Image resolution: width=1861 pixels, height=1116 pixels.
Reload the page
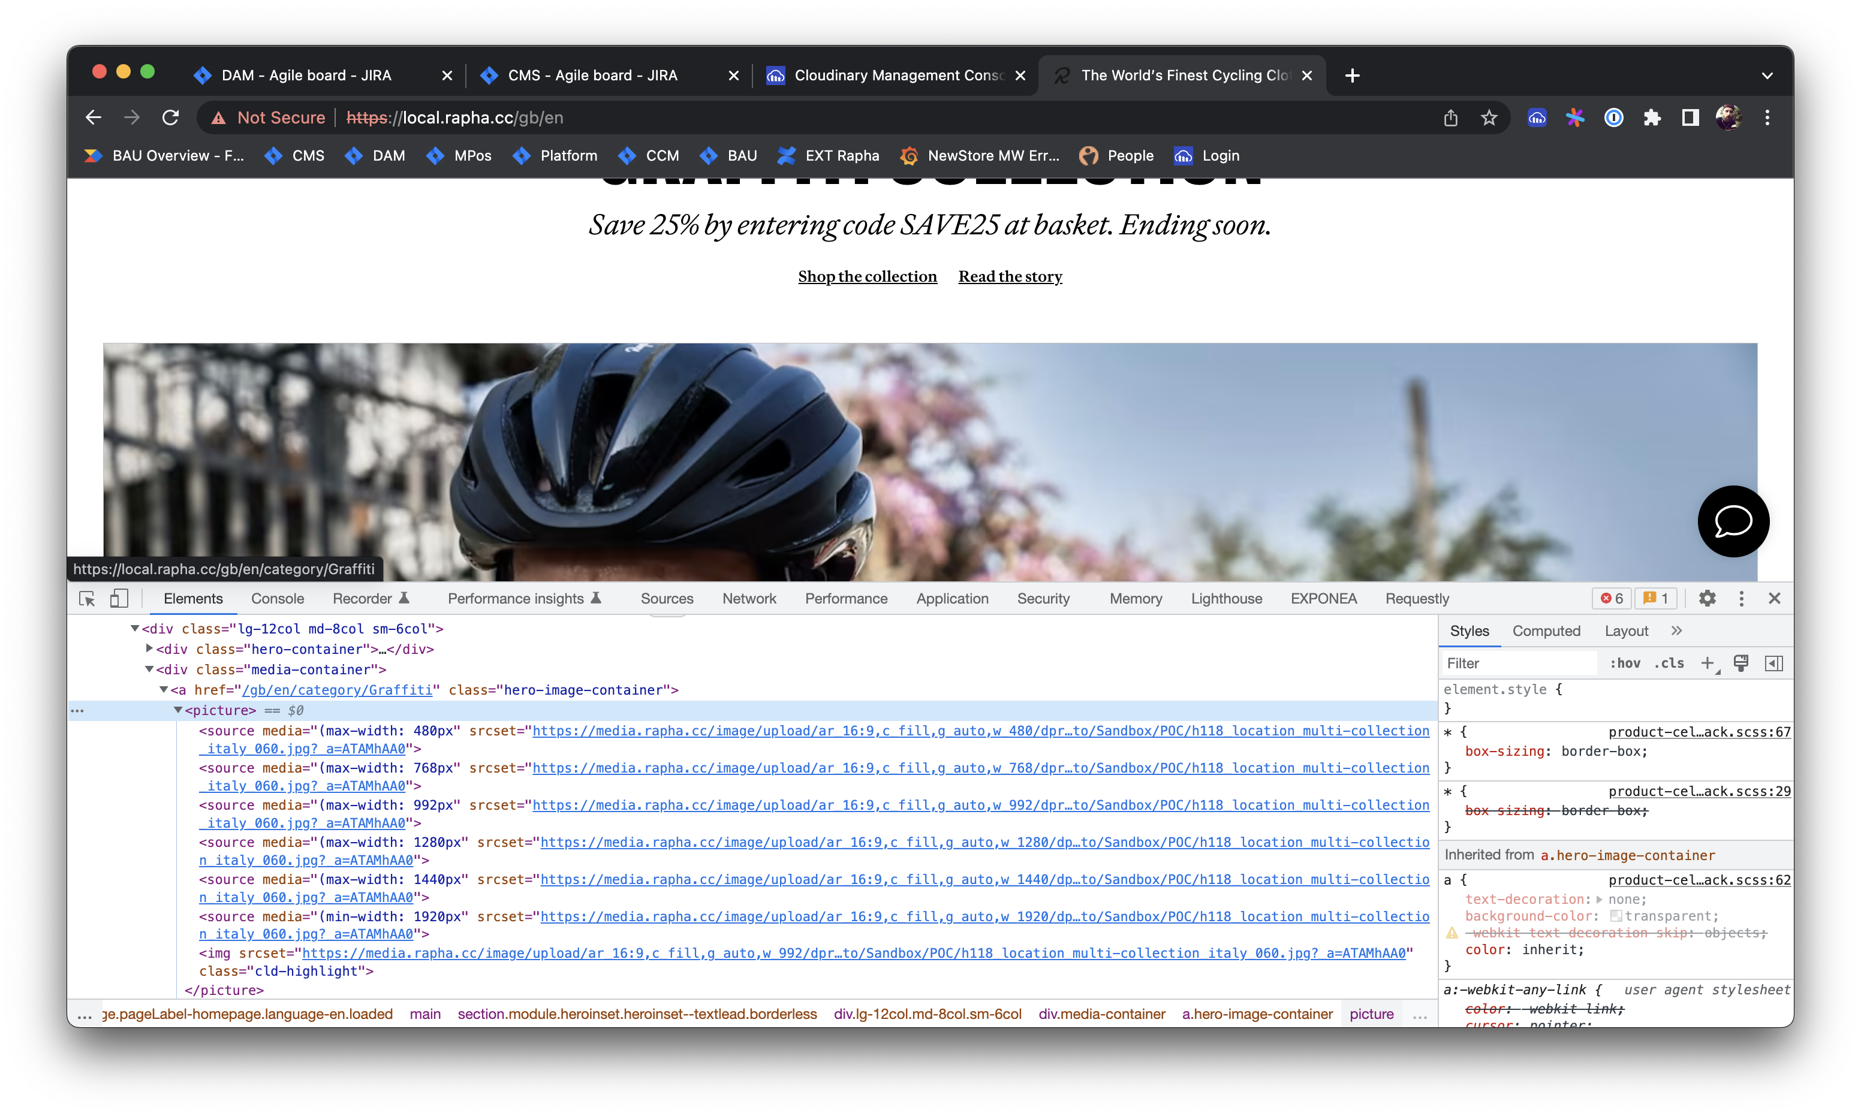[x=171, y=118]
